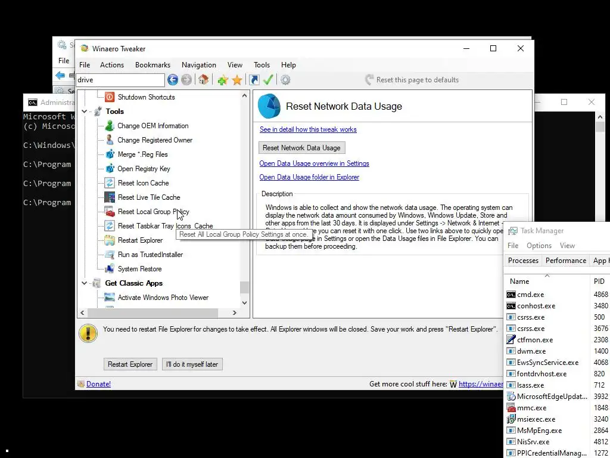Click the tree's vertical scrollbar thumb

(x=244, y=287)
